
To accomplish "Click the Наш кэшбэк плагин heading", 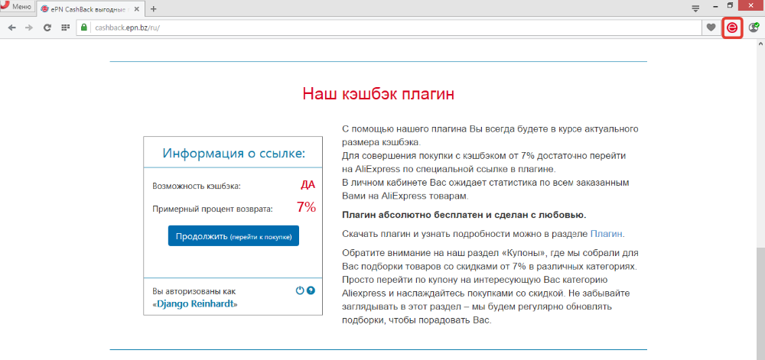I will [x=378, y=93].
